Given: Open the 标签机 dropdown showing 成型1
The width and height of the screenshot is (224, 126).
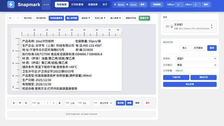Looking at the screenshot, I should pos(196,58).
